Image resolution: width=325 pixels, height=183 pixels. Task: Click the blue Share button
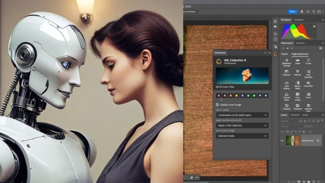[x=292, y=12]
